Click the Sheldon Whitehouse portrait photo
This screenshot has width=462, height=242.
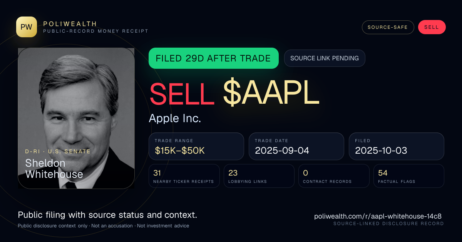tap(76, 118)
